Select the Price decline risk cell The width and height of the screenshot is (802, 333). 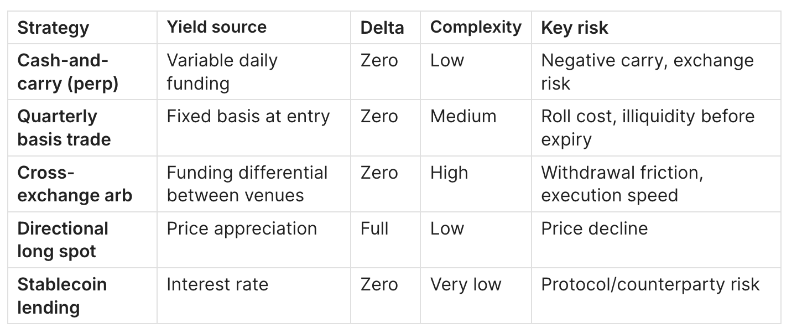click(594, 228)
